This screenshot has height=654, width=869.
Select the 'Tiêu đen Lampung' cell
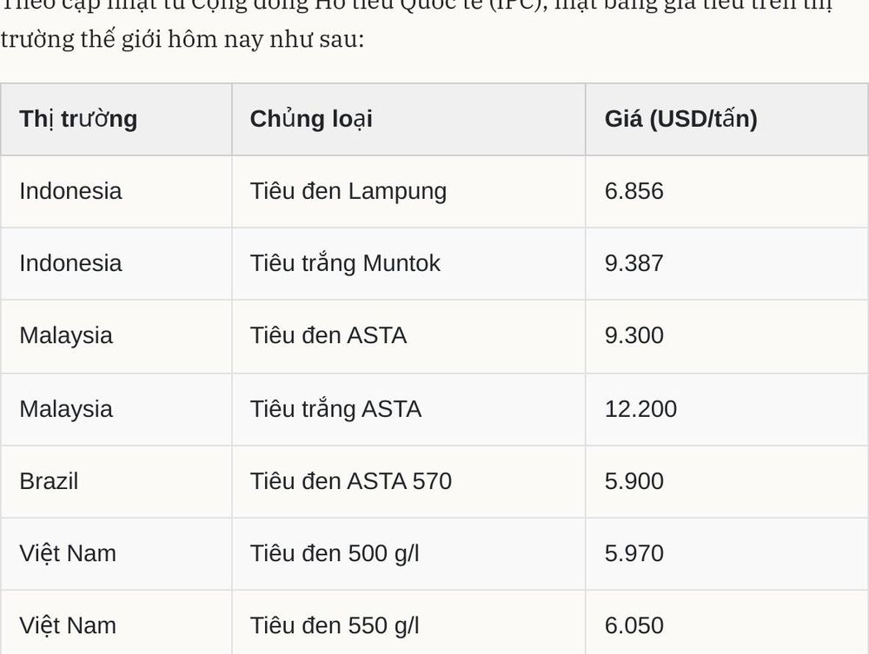(x=408, y=192)
